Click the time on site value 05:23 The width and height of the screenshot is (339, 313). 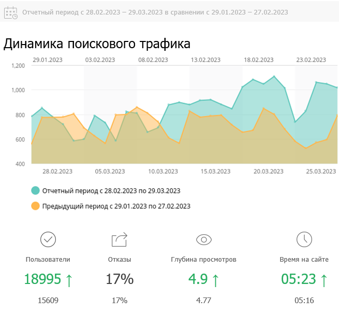298,279
